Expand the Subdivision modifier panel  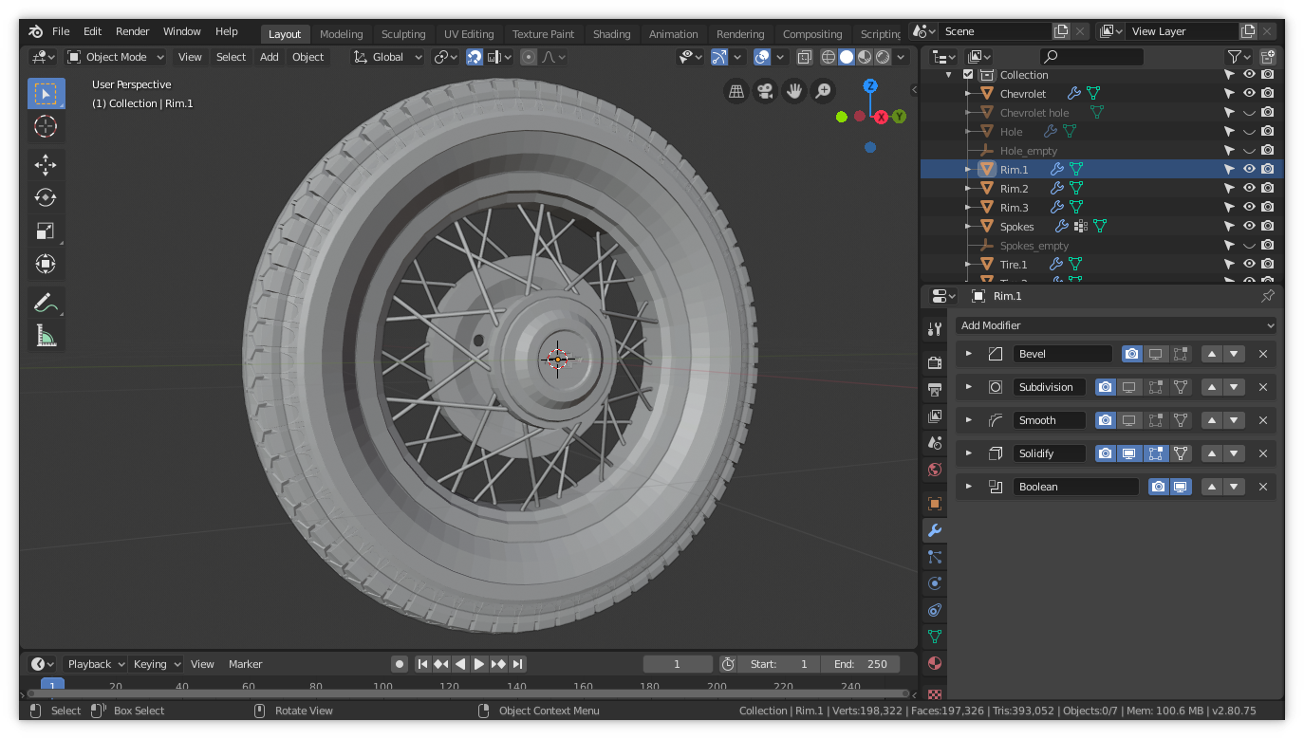(968, 387)
